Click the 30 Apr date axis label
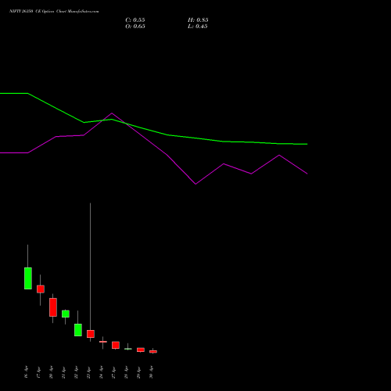Screen dimensions: 391x391 coord(151,372)
